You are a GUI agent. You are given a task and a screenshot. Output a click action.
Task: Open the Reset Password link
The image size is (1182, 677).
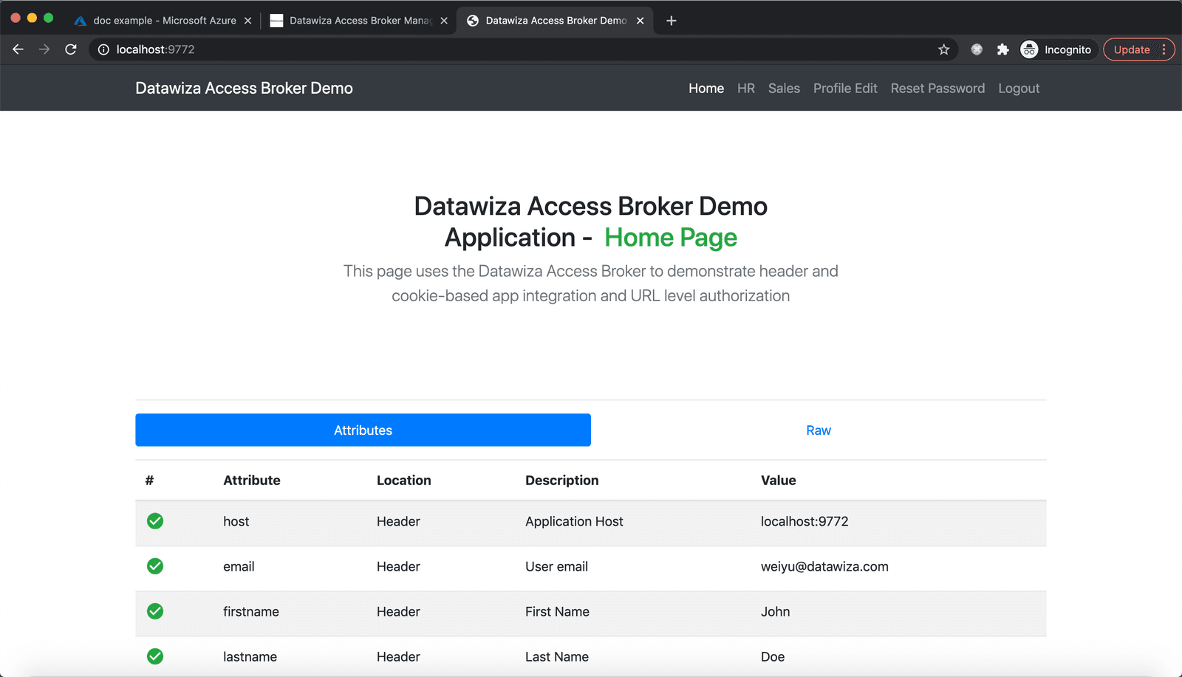pyautogui.click(x=937, y=88)
